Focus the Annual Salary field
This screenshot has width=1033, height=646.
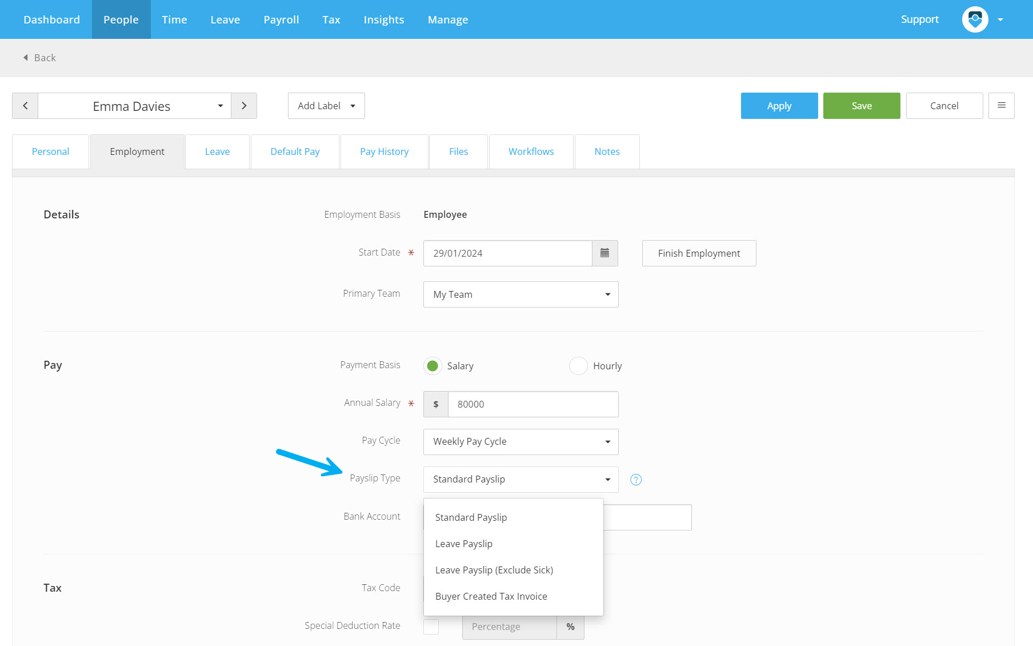[533, 404]
